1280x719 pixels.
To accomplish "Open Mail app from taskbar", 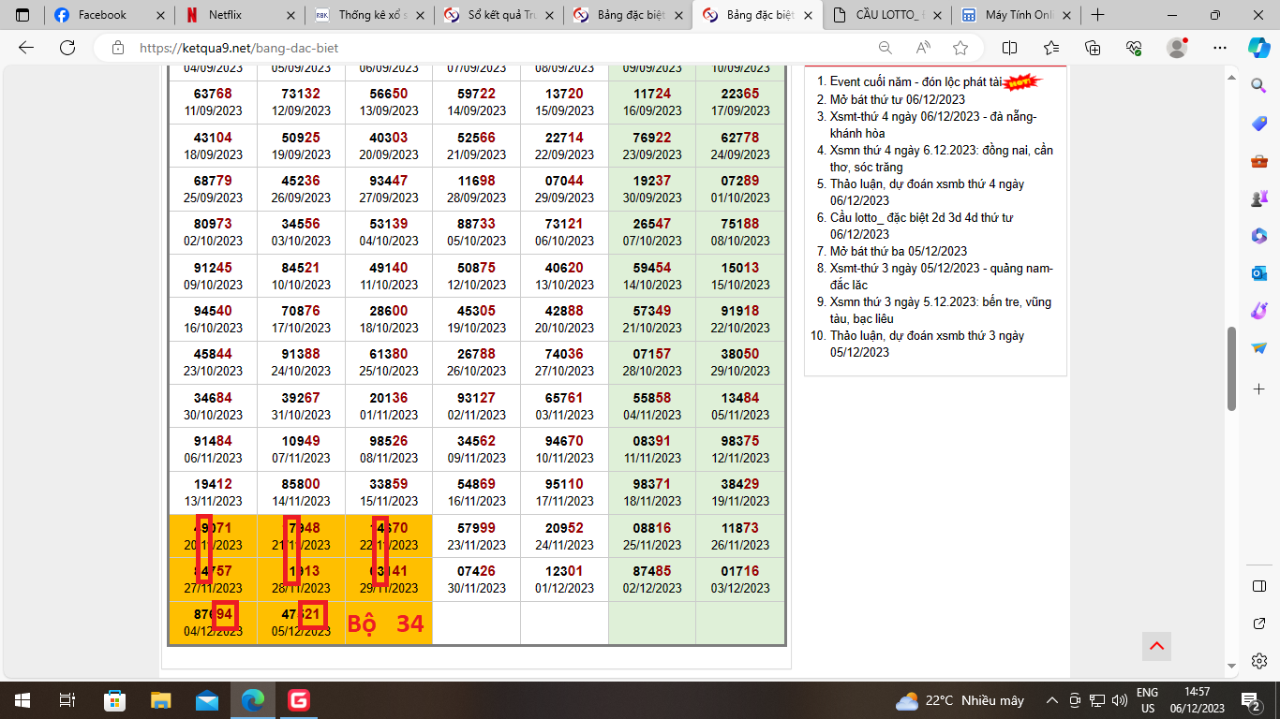I will click(207, 700).
